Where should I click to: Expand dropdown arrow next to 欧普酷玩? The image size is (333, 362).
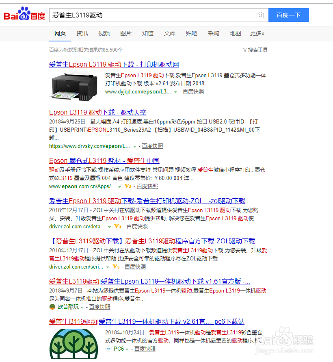tap(82, 308)
